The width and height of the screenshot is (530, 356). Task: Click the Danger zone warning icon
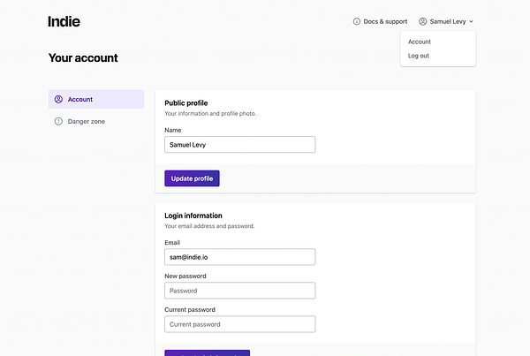click(58, 121)
